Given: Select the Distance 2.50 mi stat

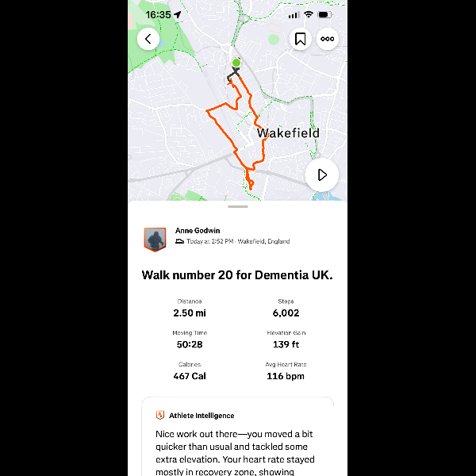Looking at the screenshot, I should click(x=189, y=308).
